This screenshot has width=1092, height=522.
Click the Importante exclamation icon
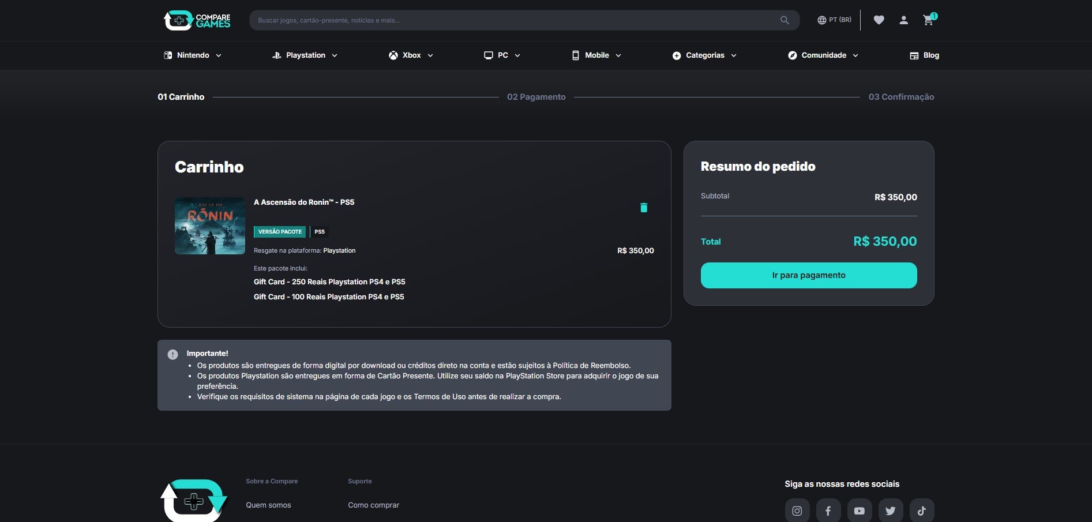point(172,355)
